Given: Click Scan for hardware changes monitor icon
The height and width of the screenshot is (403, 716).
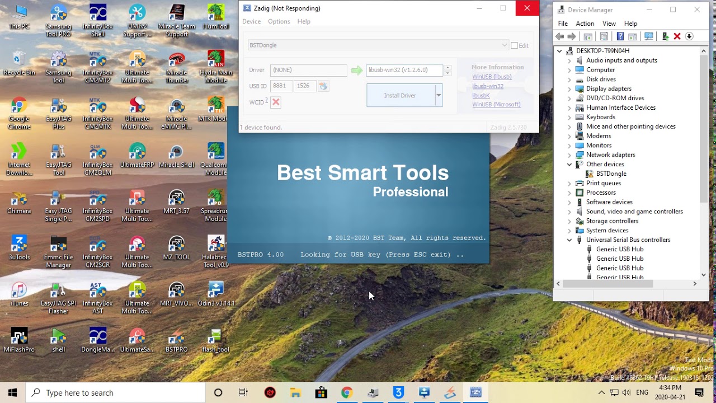Looking at the screenshot, I should (649, 36).
